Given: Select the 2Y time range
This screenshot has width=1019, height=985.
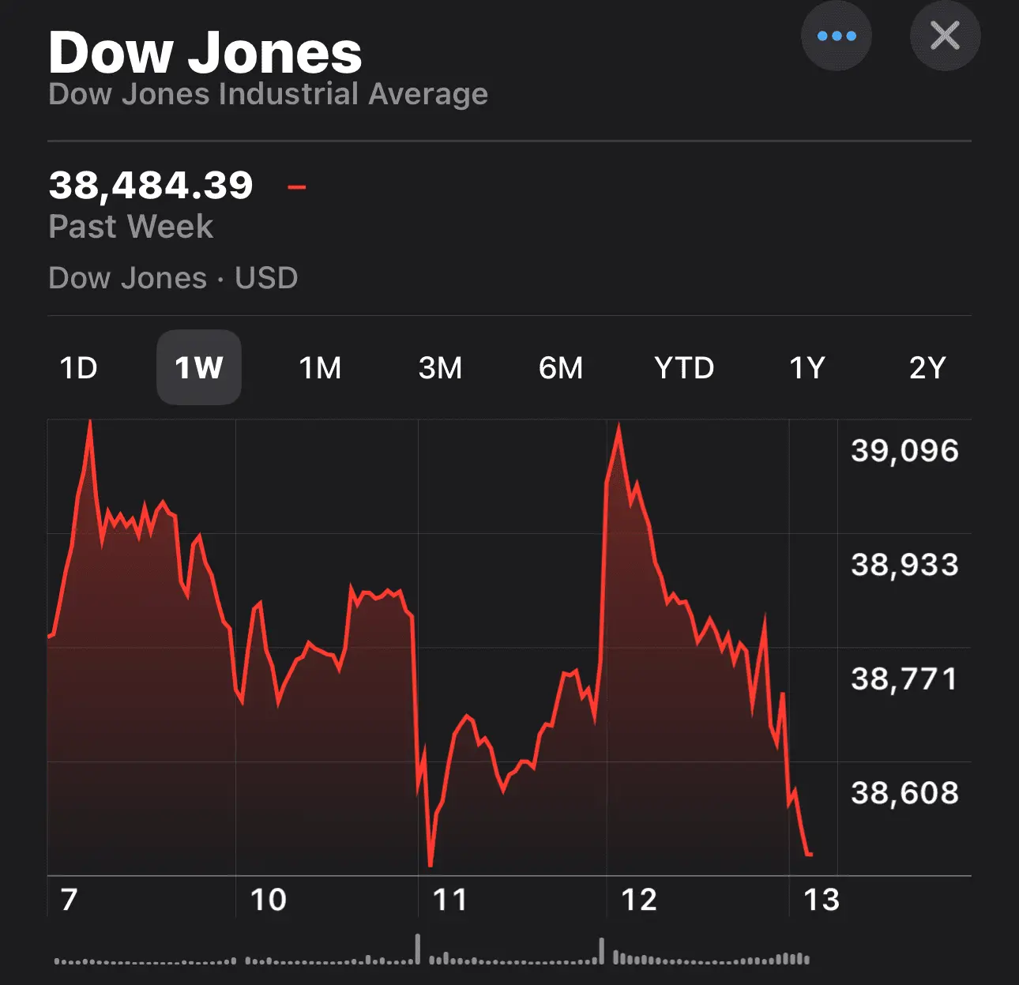Looking at the screenshot, I should (927, 368).
